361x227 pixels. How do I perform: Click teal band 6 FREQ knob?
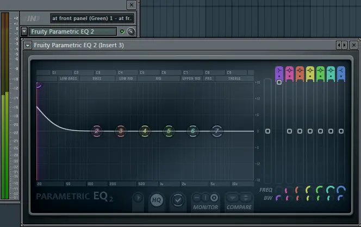pos(331,190)
